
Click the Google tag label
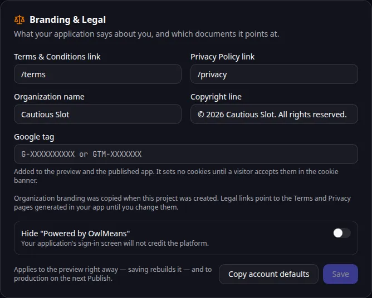click(34, 137)
